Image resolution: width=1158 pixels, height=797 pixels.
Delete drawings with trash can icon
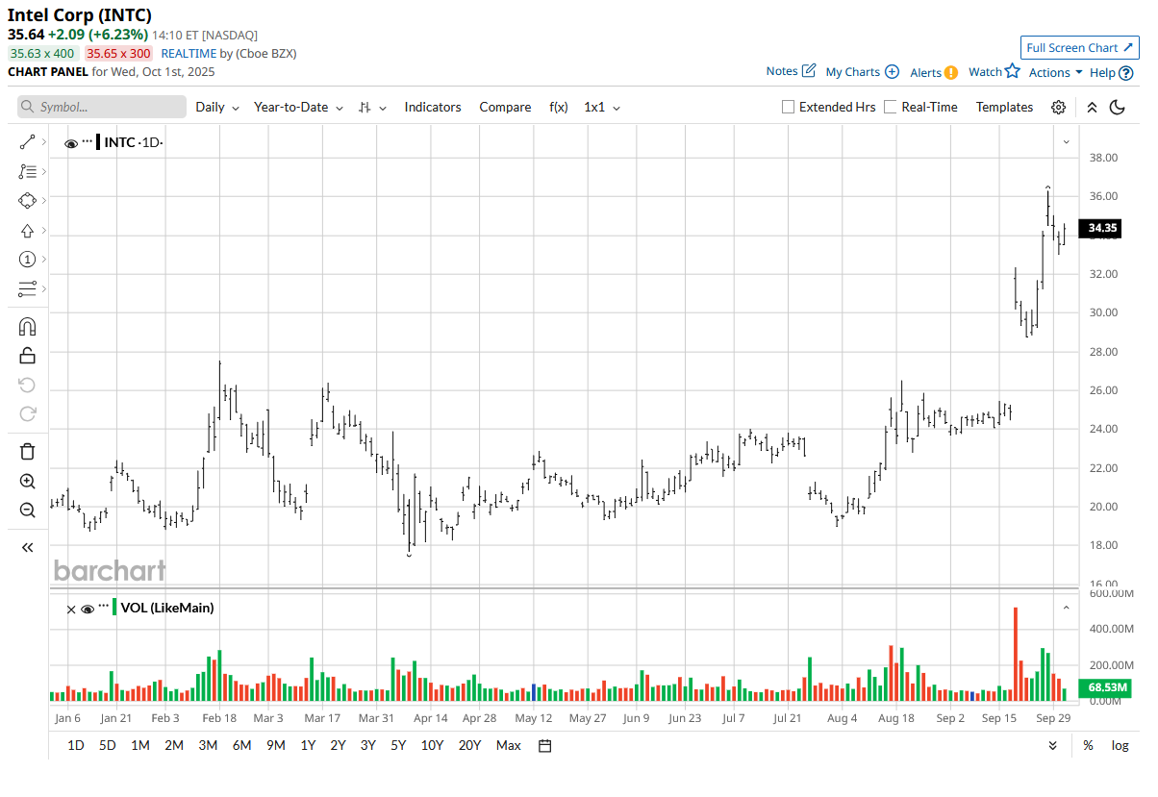[27, 452]
